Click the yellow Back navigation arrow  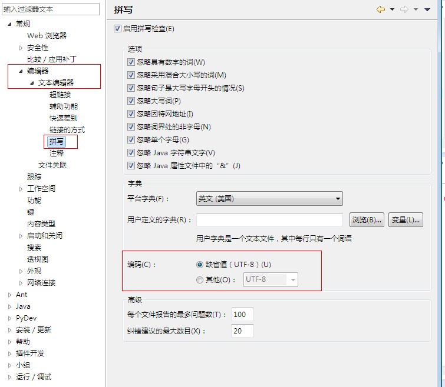click(381, 9)
